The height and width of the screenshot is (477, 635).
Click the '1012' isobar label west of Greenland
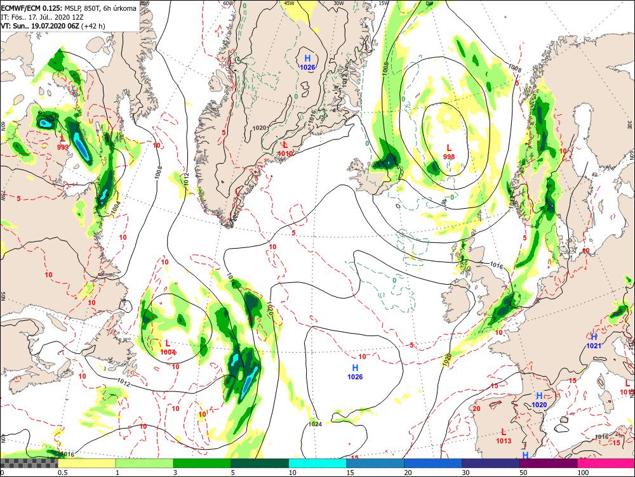click(x=186, y=180)
